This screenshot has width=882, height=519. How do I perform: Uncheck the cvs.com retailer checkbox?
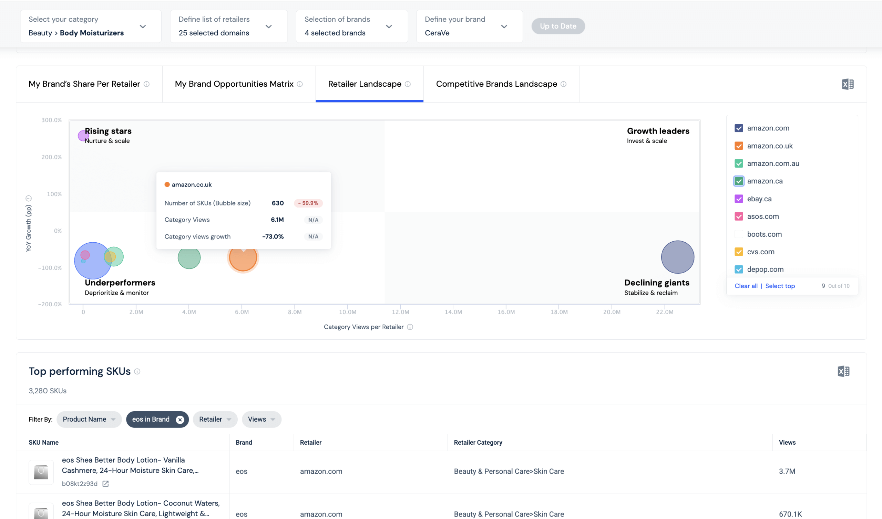coord(738,252)
